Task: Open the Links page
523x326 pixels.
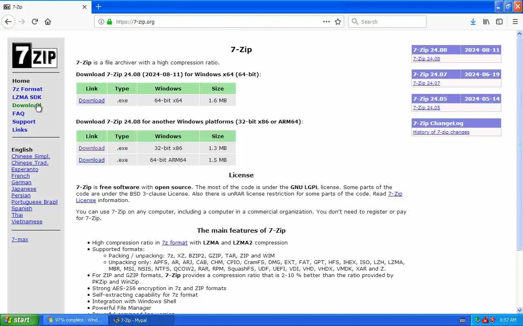Action: (20, 130)
